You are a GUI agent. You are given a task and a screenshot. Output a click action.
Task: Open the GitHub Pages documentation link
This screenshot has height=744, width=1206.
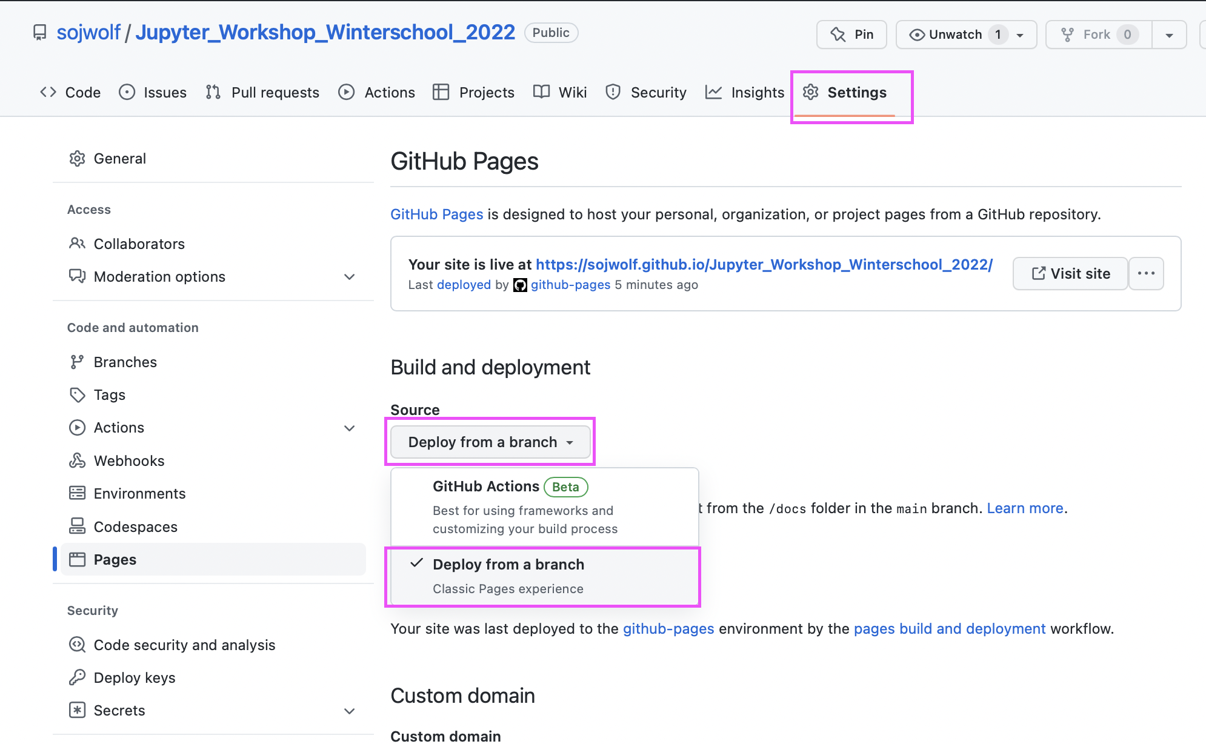coord(436,214)
